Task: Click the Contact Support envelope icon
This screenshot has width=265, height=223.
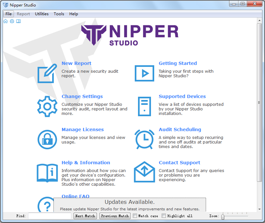Action: (x=144, y=172)
